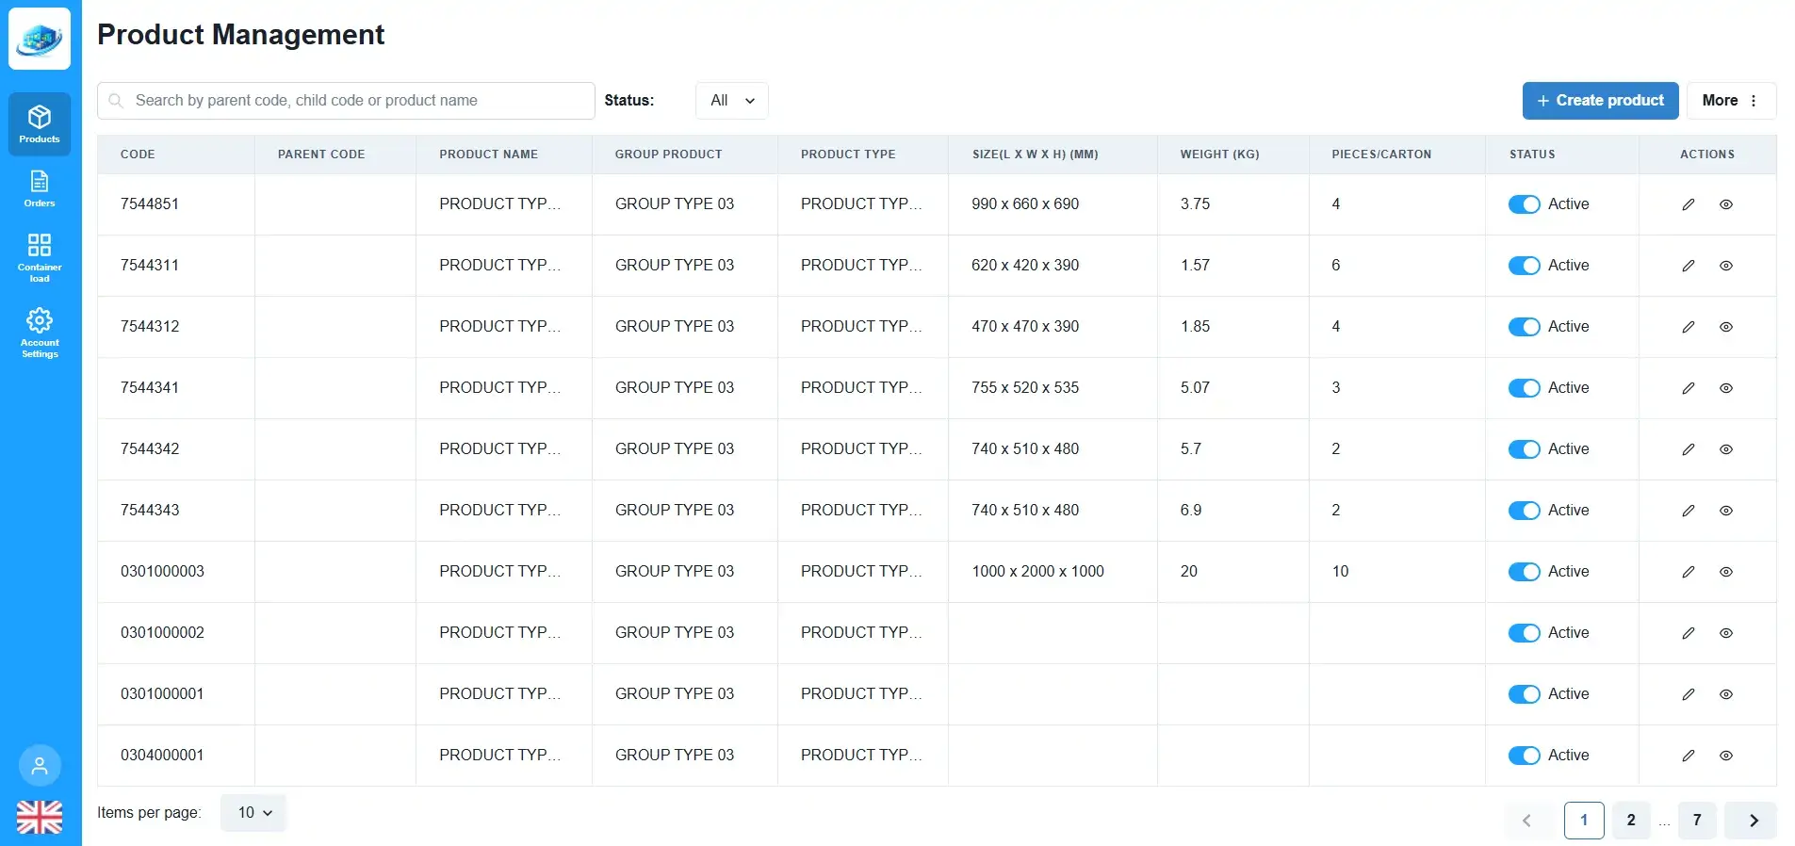
Task: Toggle Active status for product 0301000001
Action: (x=1524, y=694)
